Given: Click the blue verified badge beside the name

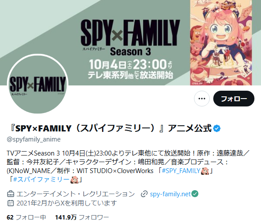Looking at the screenshot, I should (x=217, y=128).
